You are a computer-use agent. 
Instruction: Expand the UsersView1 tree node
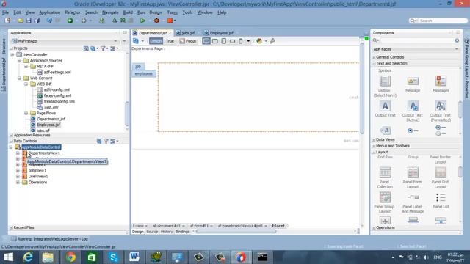point(18,176)
